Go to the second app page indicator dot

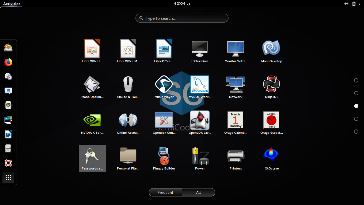coord(356,93)
